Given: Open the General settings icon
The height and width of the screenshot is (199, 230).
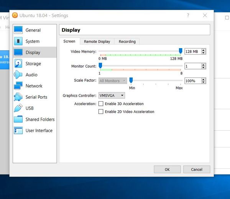Looking at the screenshot, I should tap(18, 30).
